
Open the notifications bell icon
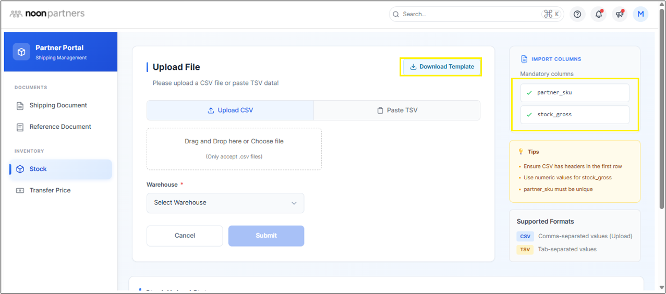[598, 15]
